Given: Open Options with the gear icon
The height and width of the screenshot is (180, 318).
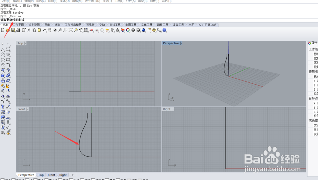Looking at the screenshot, I should point(154,30).
